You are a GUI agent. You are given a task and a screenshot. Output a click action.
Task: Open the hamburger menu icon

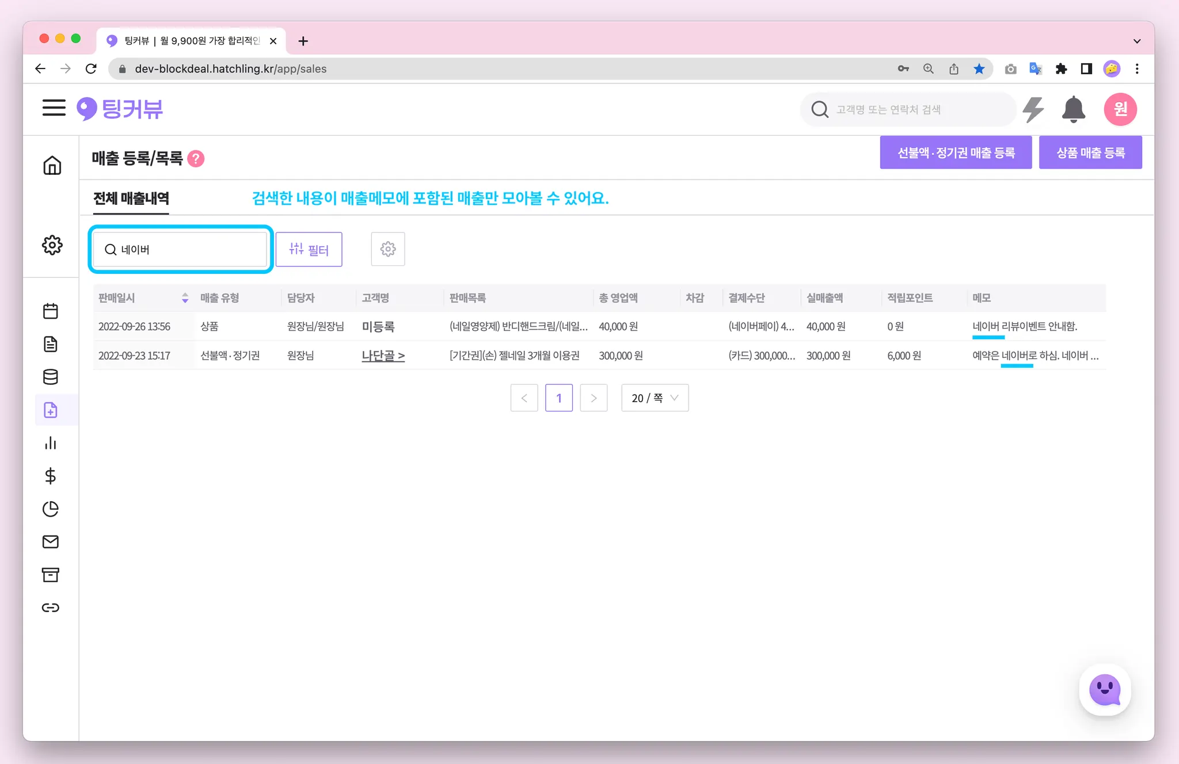click(54, 108)
